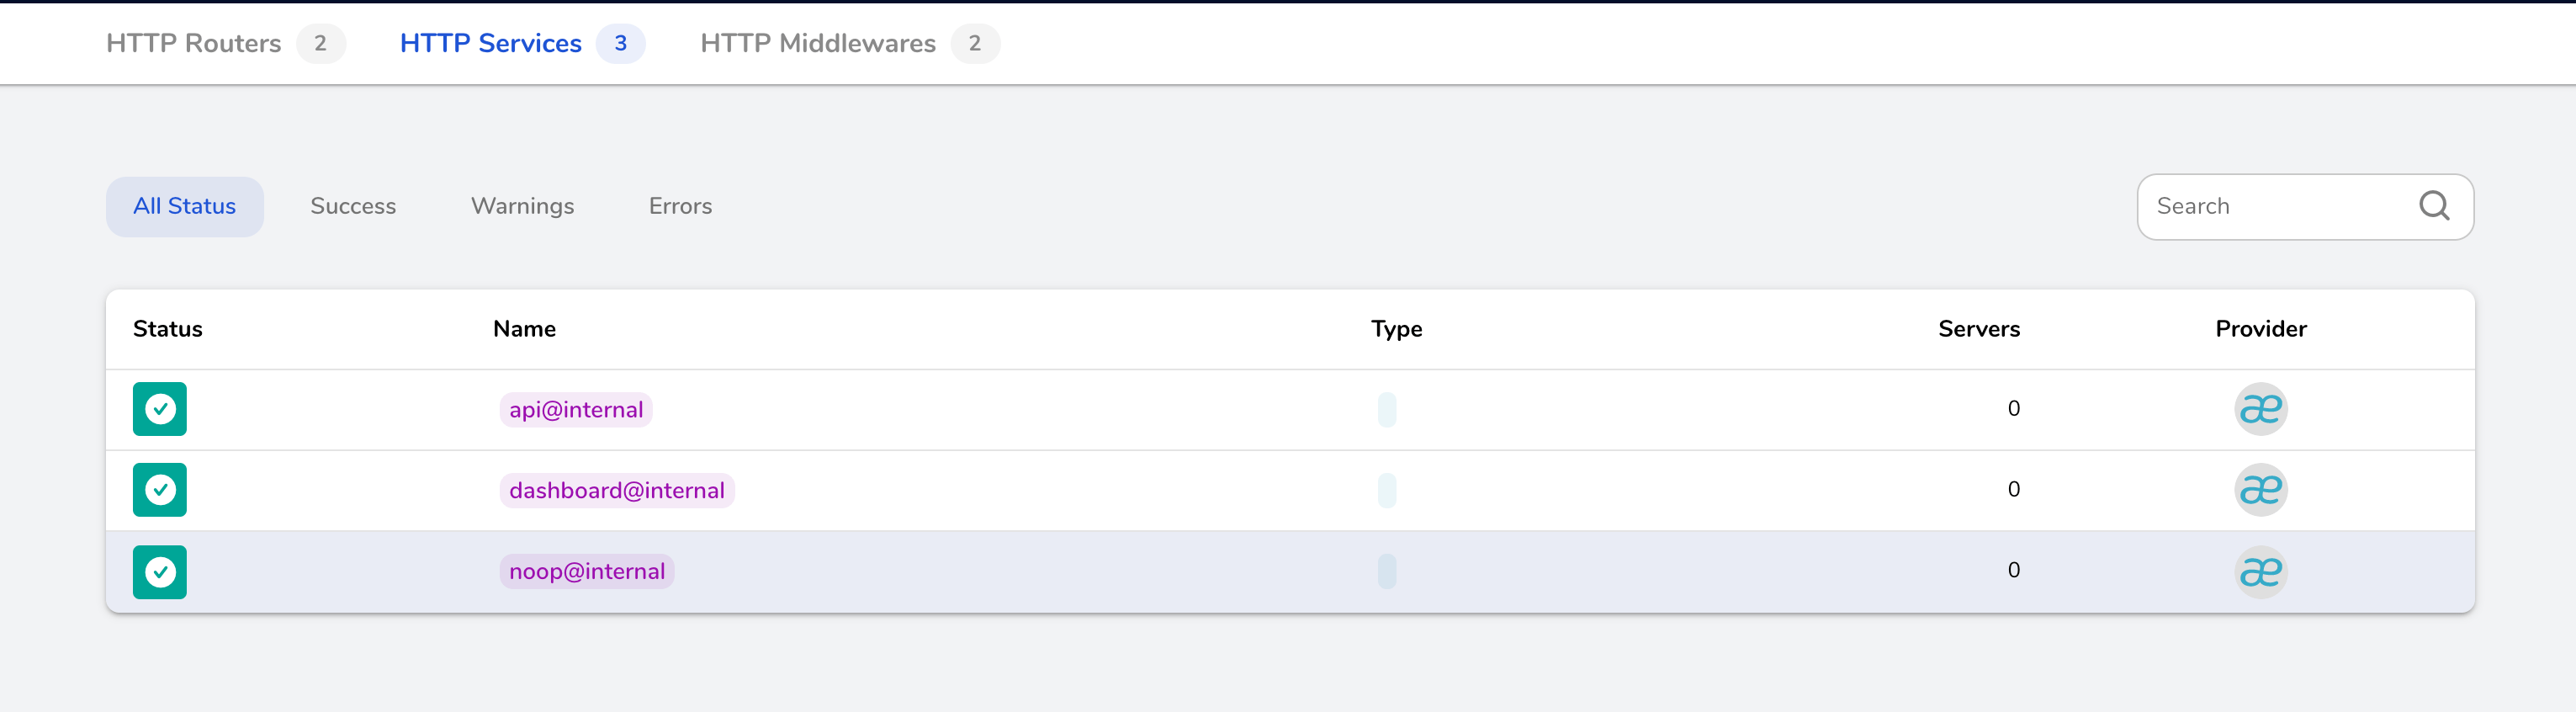This screenshot has width=2576, height=712.
Task: Click the type badge of api@internal
Action: [1386, 410]
